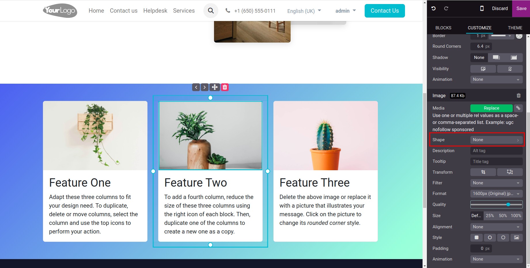The image size is (530, 268).
Task: Apply circle Style icon
Action: point(490,238)
